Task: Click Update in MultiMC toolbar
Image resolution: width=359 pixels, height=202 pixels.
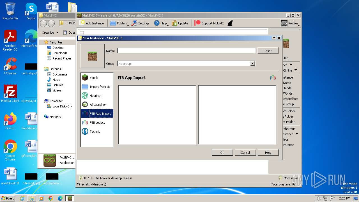Action: coord(180,23)
